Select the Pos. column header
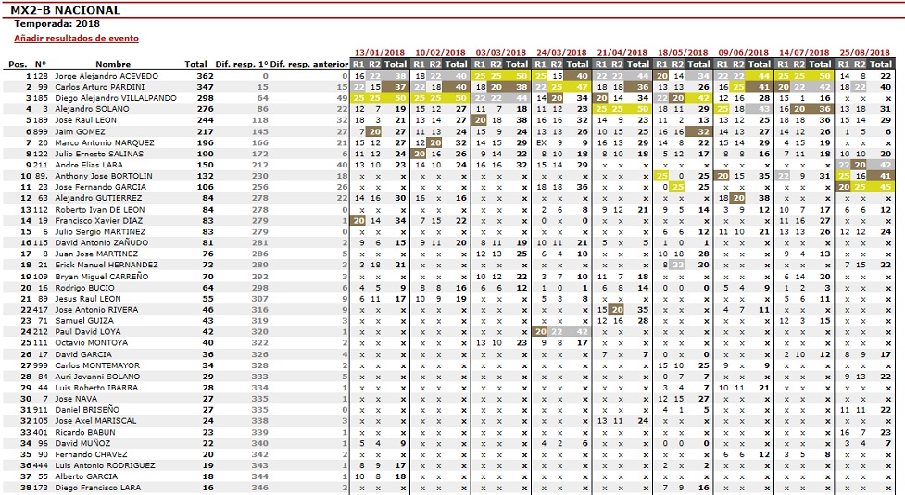The image size is (905, 495). pyautogui.click(x=18, y=64)
